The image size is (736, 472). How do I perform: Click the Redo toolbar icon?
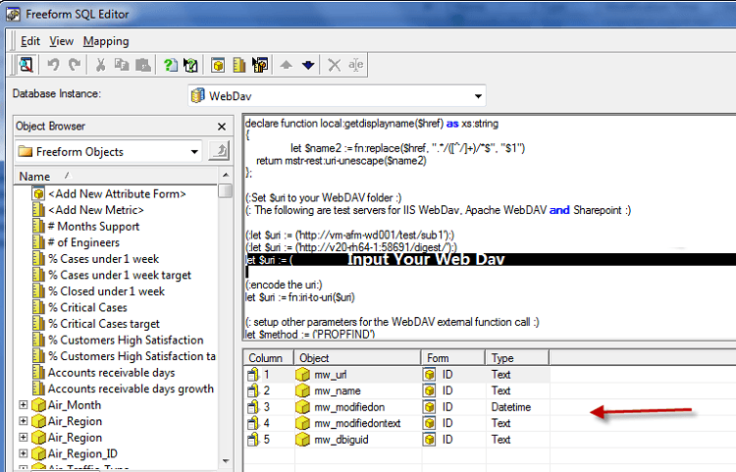73,65
